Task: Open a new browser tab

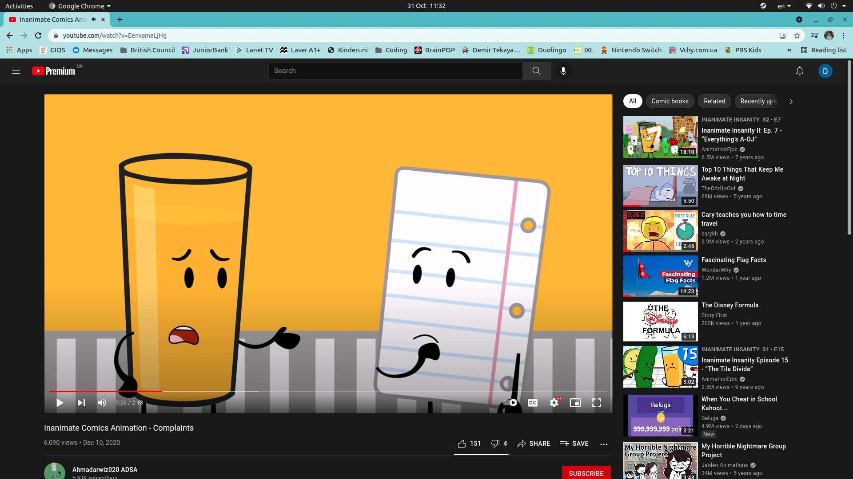Action: pyautogui.click(x=120, y=20)
